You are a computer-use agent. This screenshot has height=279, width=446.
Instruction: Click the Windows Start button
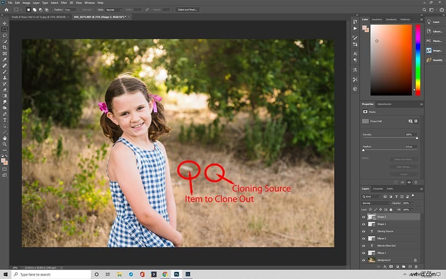pos(5,275)
